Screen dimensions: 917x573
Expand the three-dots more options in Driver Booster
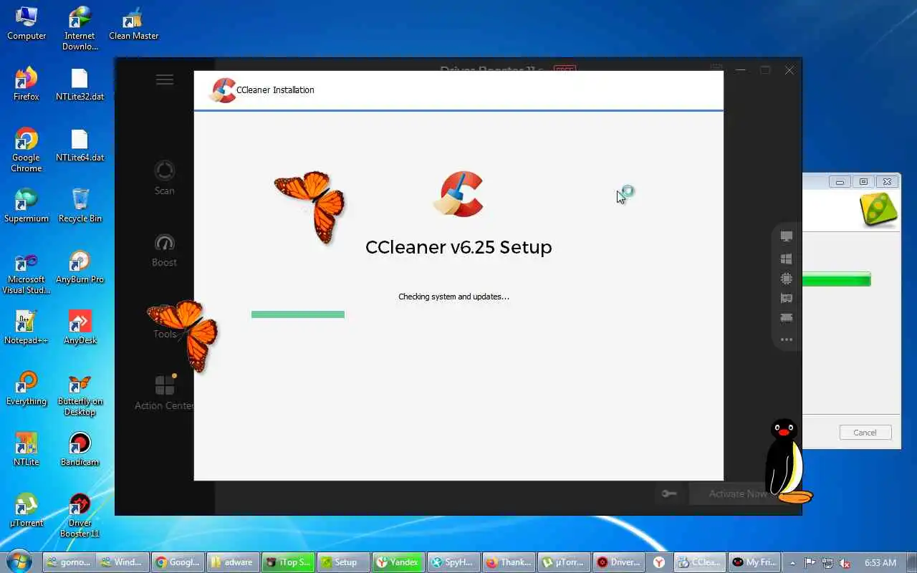(x=787, y=340)
